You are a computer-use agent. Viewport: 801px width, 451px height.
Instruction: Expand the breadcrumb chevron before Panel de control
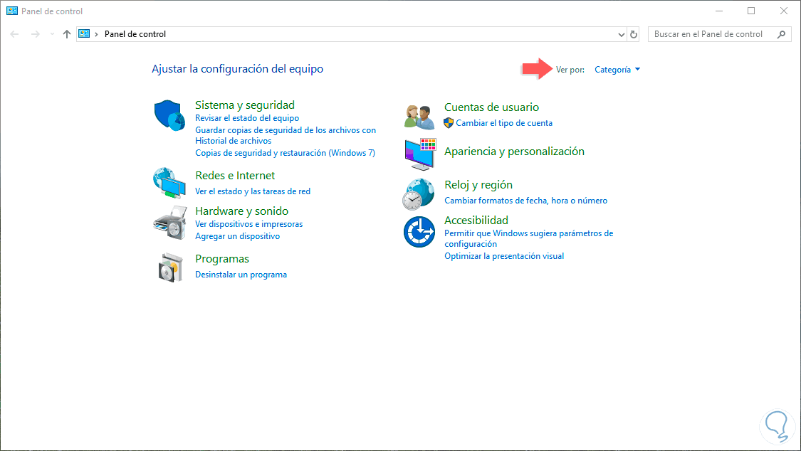[x=96, y=34]
